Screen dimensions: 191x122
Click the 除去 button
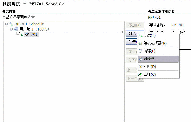(x=132, y=42)
